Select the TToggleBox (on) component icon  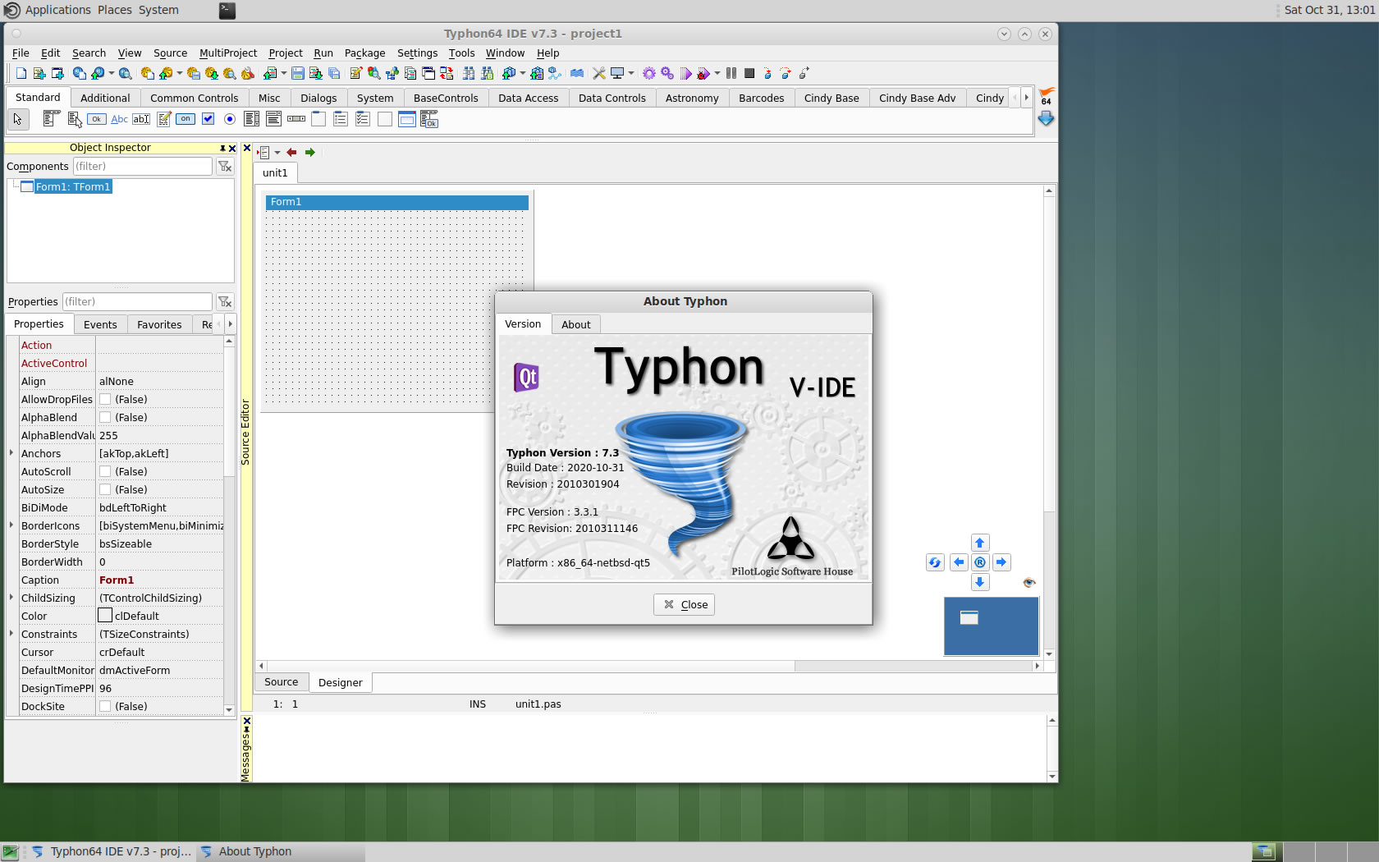[186, 119]
